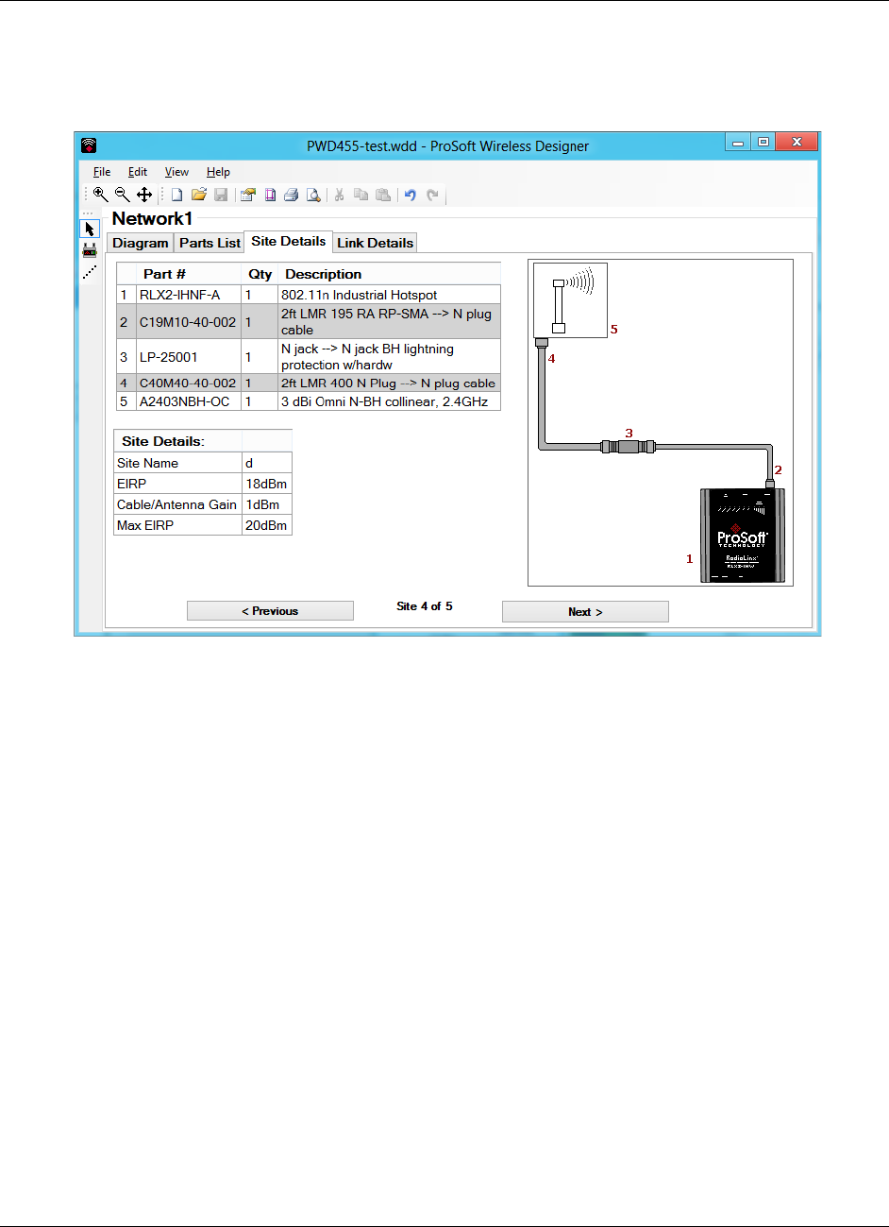Go to previous site with Previous button
Image resolution: width=889 pixels, height=1227 pixels.
point(270,611)
